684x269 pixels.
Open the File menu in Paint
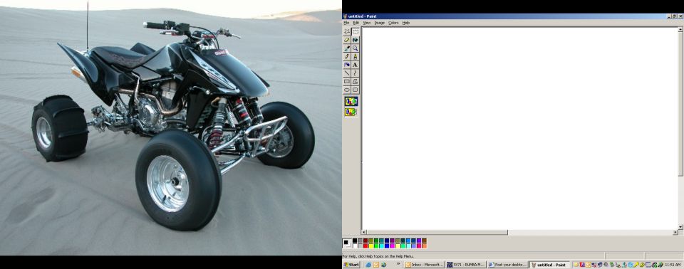coord(346,23)
